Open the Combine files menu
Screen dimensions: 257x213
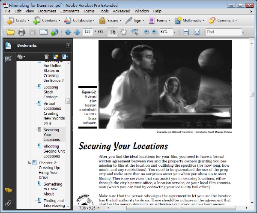point(47,21)
